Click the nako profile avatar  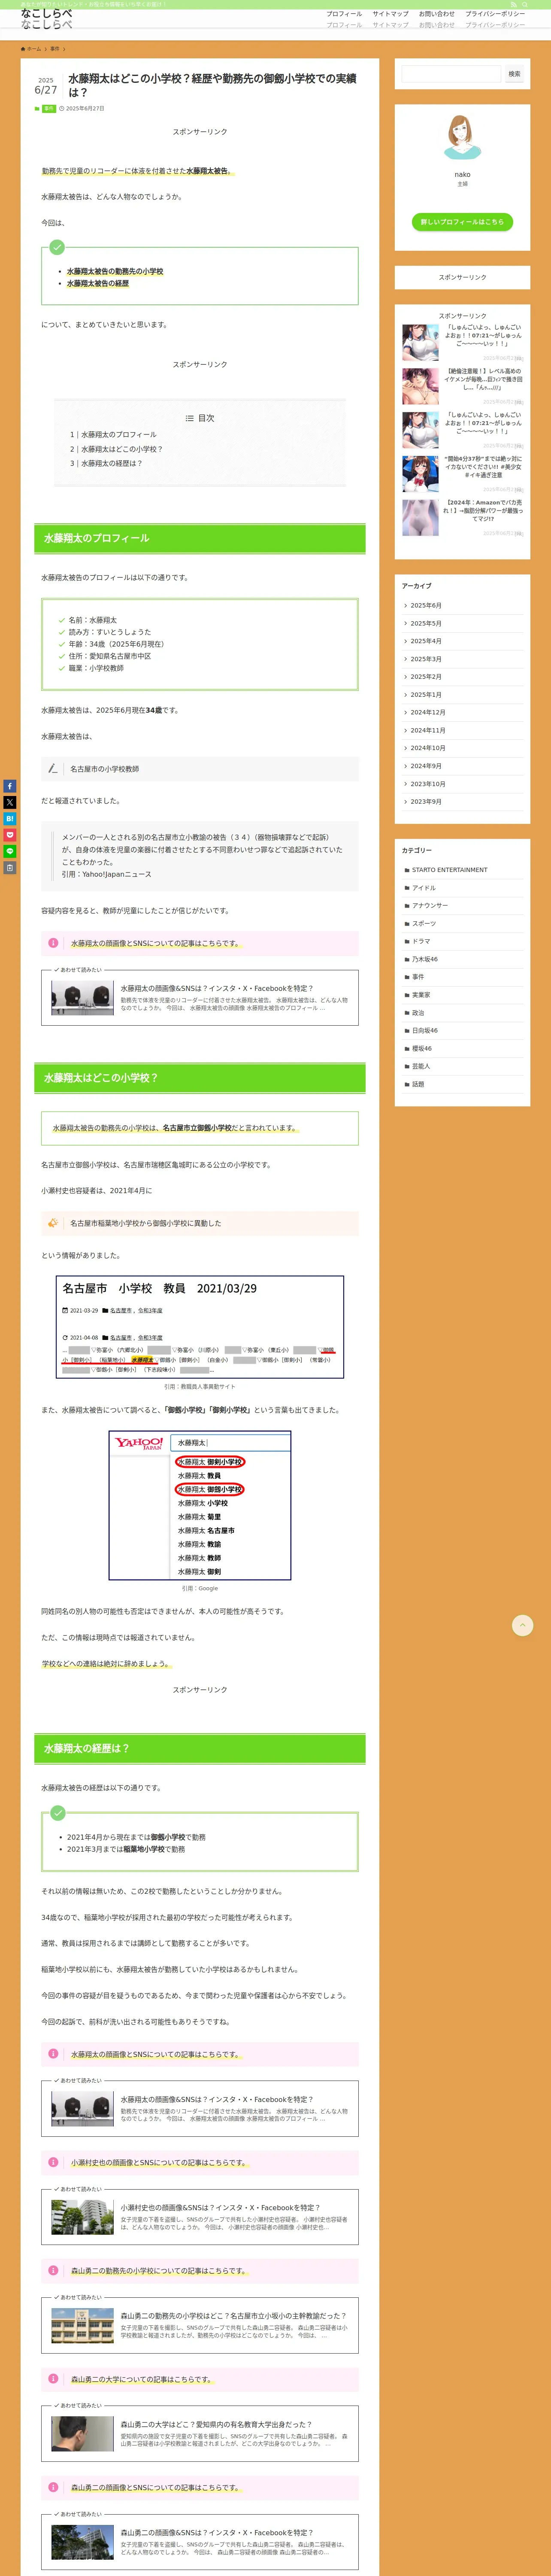462,138
